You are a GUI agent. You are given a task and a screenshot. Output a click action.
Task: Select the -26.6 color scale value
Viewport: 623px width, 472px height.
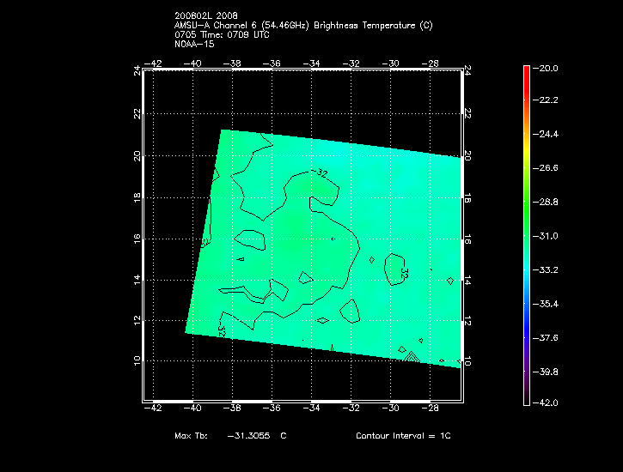547,168
